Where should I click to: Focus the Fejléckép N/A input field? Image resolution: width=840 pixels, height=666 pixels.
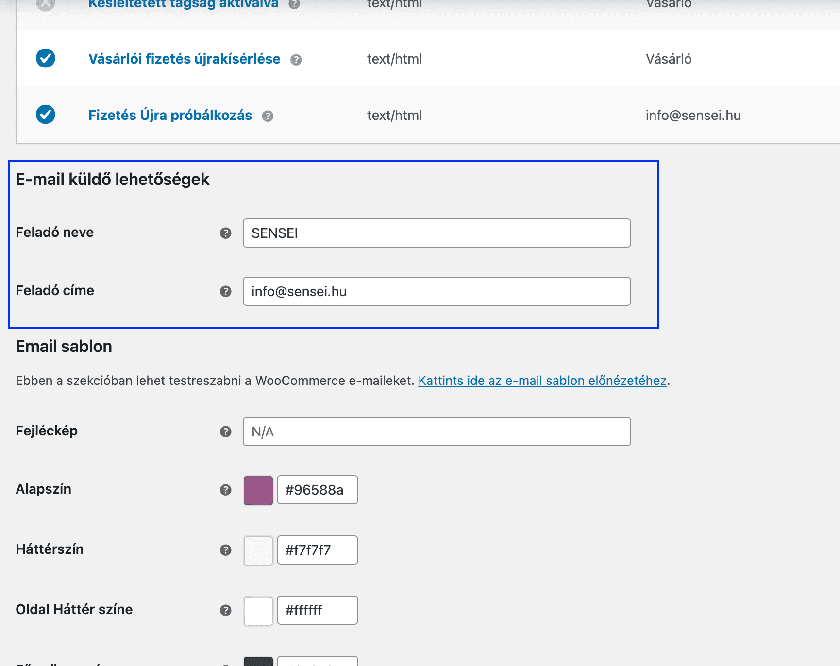coord(437,432)
